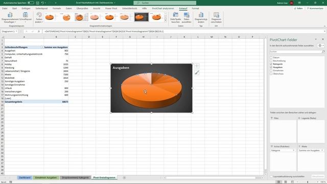Open Farben ändern color palette

point(39,17)
